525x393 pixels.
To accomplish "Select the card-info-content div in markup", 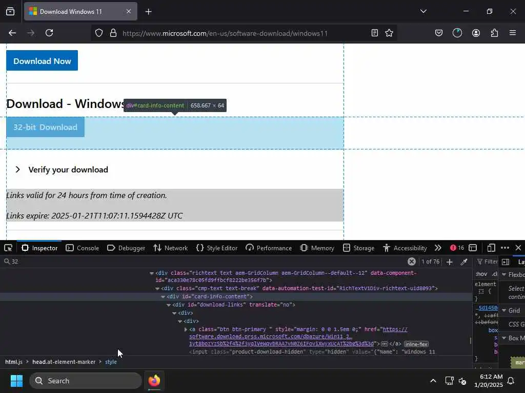I will (x=210, y=296).
